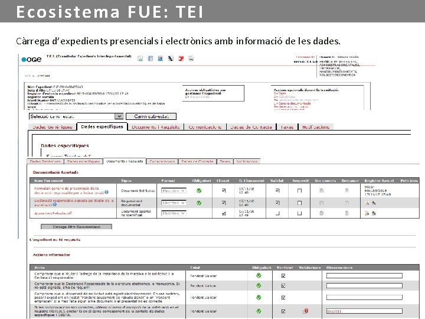Open Format dropdown in the pdf document row
Screen dimensions: 425x319
tap(174, 213)
